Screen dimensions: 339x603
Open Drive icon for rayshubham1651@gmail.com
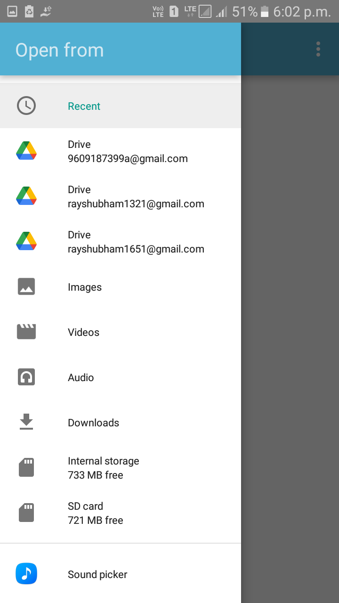[x=26, y=241]
